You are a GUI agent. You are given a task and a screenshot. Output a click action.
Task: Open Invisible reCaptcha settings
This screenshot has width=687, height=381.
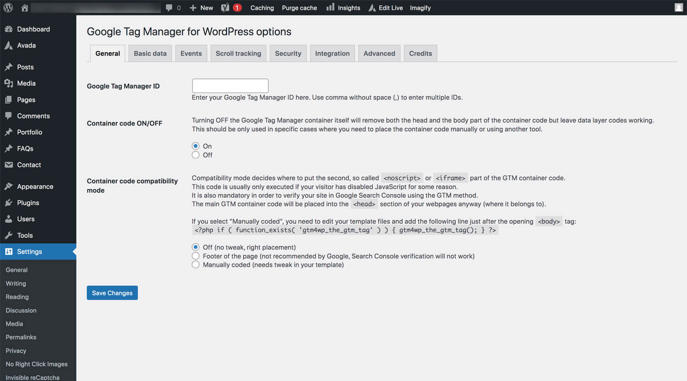coord(33,377)
